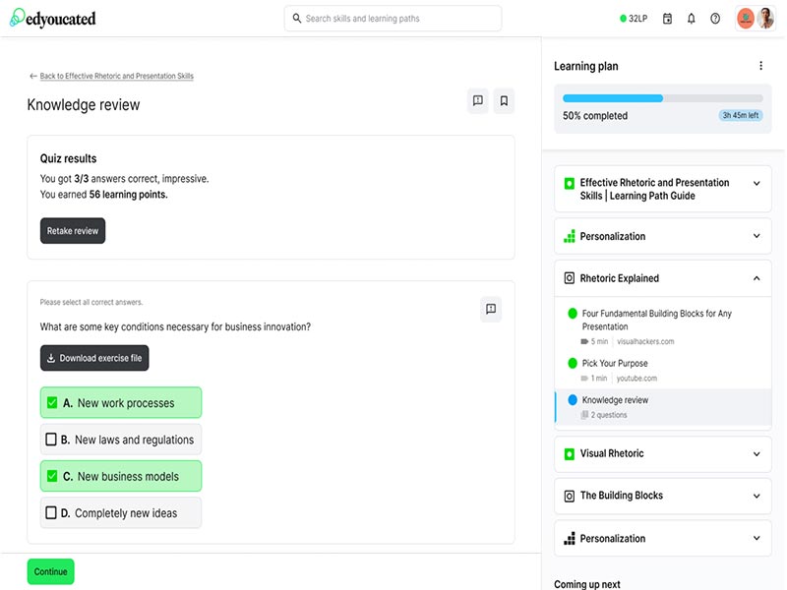Open Learning plan three-dot menu

click(x=760, y=66)
